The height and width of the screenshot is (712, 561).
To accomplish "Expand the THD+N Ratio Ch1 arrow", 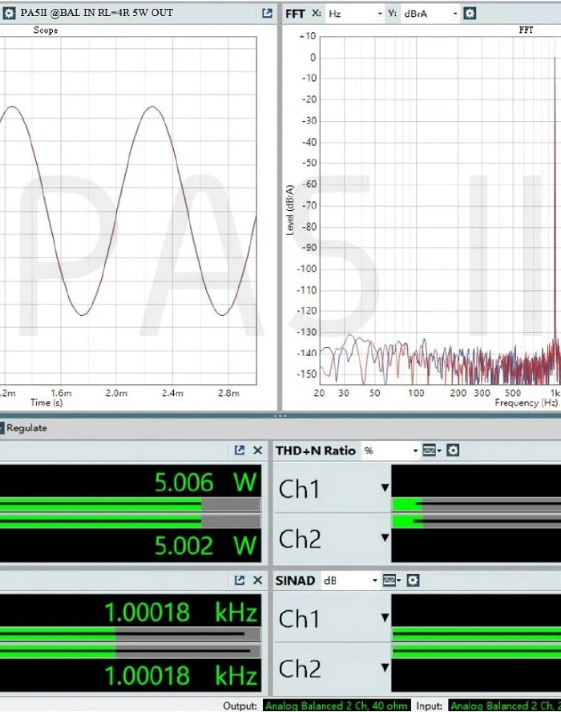I will (385, 488).
